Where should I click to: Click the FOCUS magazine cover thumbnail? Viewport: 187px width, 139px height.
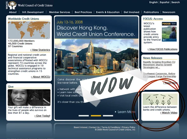[169, 32]
